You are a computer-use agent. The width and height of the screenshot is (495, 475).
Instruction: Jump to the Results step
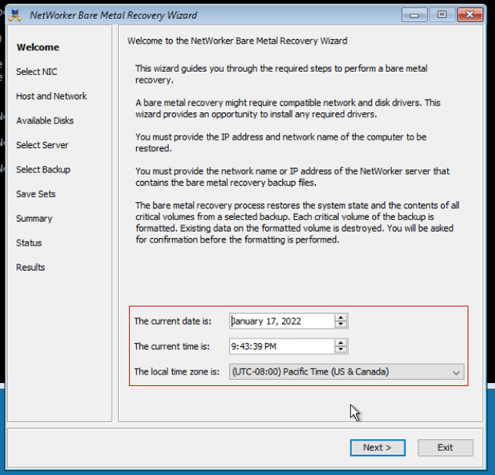click(x=31, y=267)
